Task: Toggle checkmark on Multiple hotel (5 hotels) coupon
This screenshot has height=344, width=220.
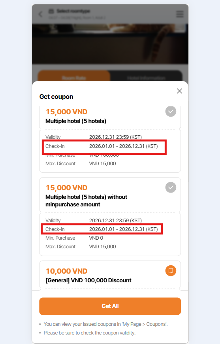Action: 171,112
